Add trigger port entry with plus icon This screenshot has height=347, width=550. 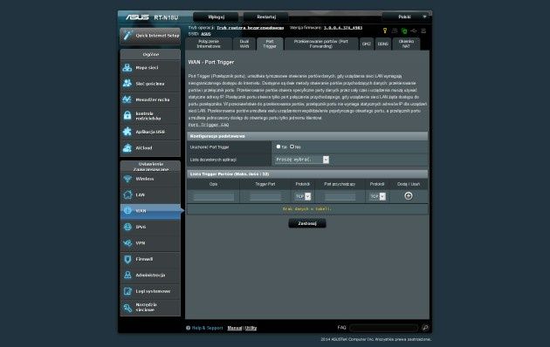pos(409,196)
